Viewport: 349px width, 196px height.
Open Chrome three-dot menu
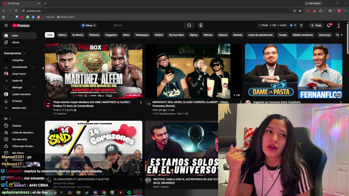345,11
